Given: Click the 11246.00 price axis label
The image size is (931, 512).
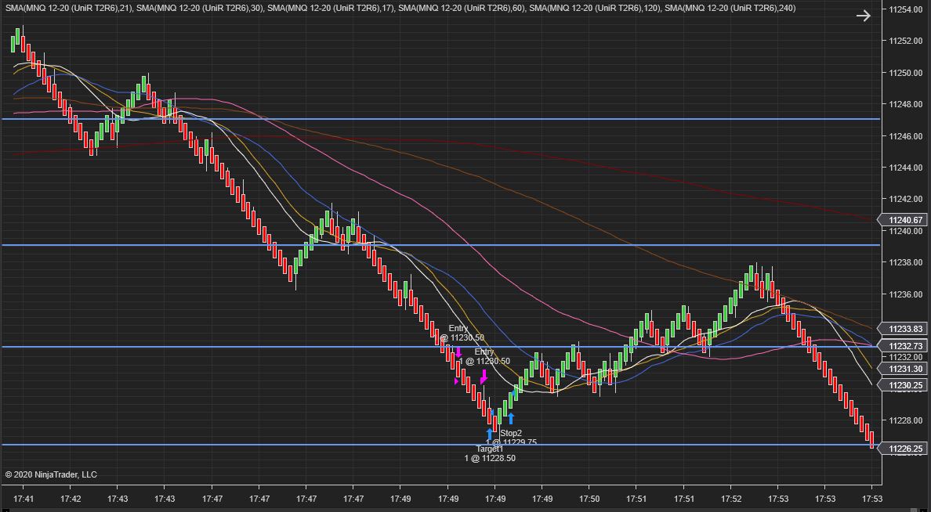Looking at the screenshot, I should pyautogui.click(x=905, y=136).
